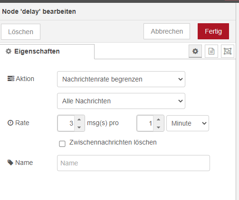239x200 pixels.
Task: Click the Löschen button
Action: [20, 32]
